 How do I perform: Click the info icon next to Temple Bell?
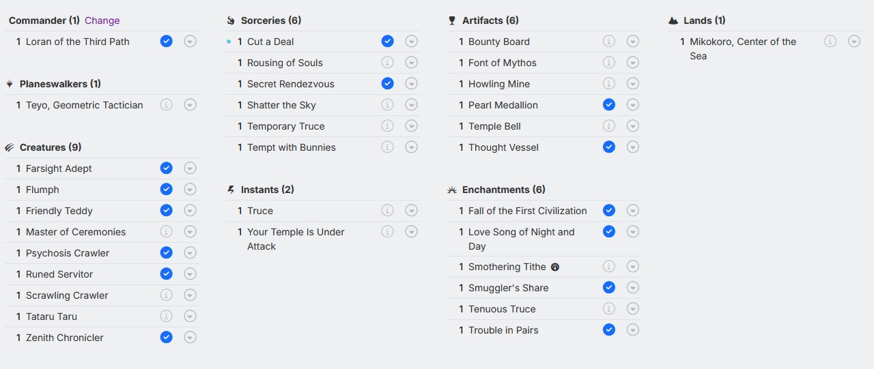click(609, 126)
